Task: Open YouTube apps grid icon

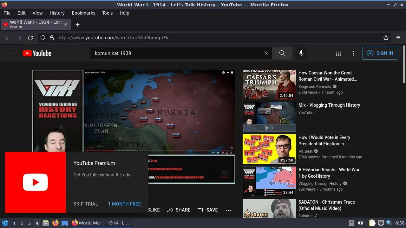Action: (338, 53)
